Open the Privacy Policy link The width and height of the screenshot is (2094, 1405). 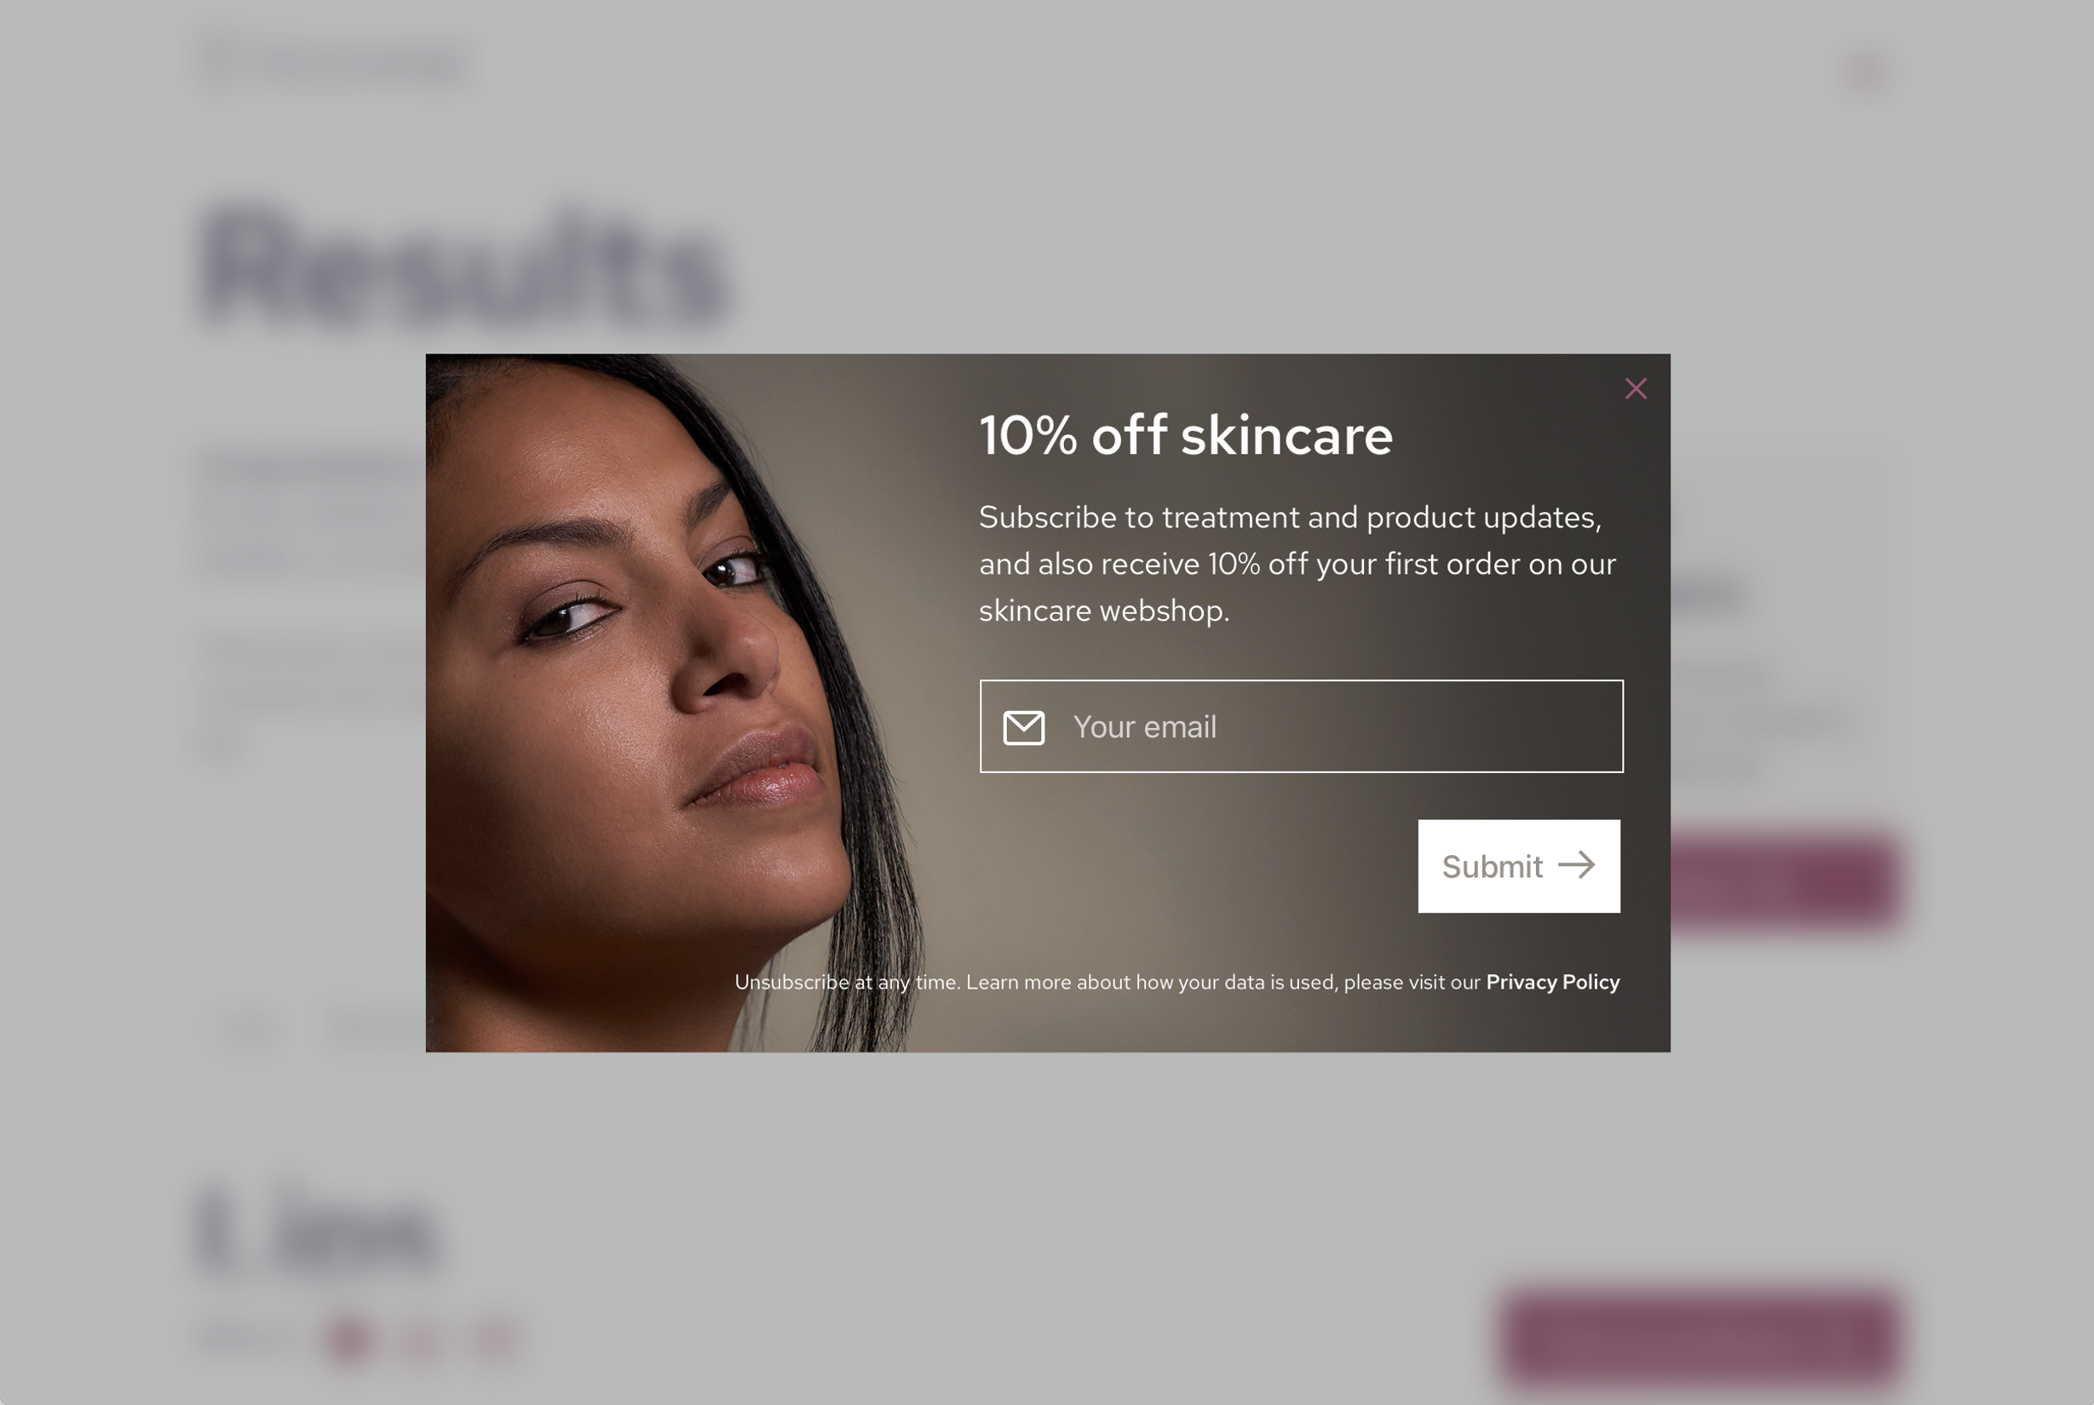click(x=1551, y=982)
